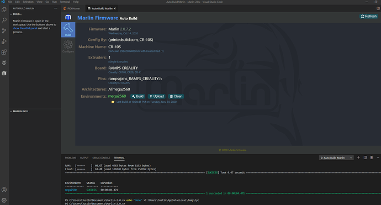The height and width of the screenshot is (205, 381).
Task: Click the ATmega2560 architecture value
Action: [x=119, y=90]
